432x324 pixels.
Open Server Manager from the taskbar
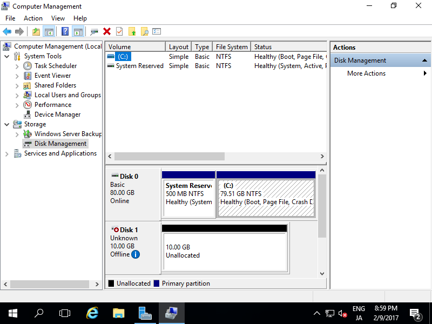tap(145, 313)
